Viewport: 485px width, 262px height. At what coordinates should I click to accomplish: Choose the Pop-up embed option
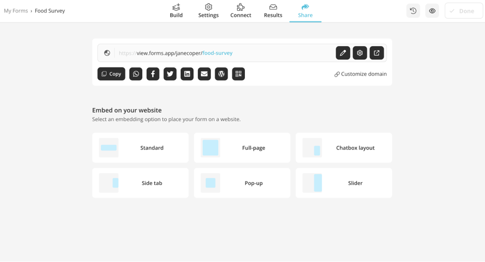pos(242,183)
